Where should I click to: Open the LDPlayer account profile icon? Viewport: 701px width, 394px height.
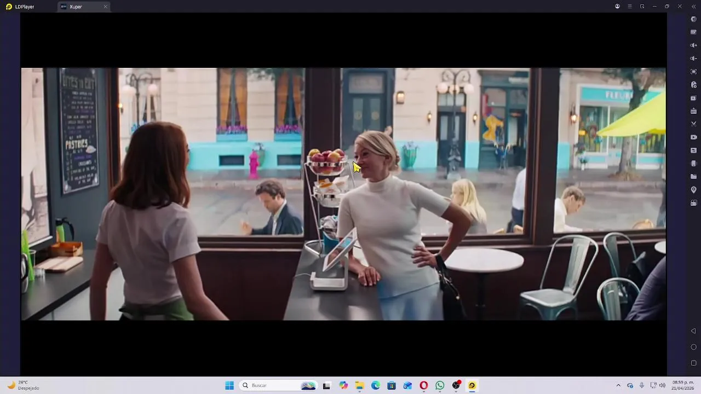coord(617,7)
